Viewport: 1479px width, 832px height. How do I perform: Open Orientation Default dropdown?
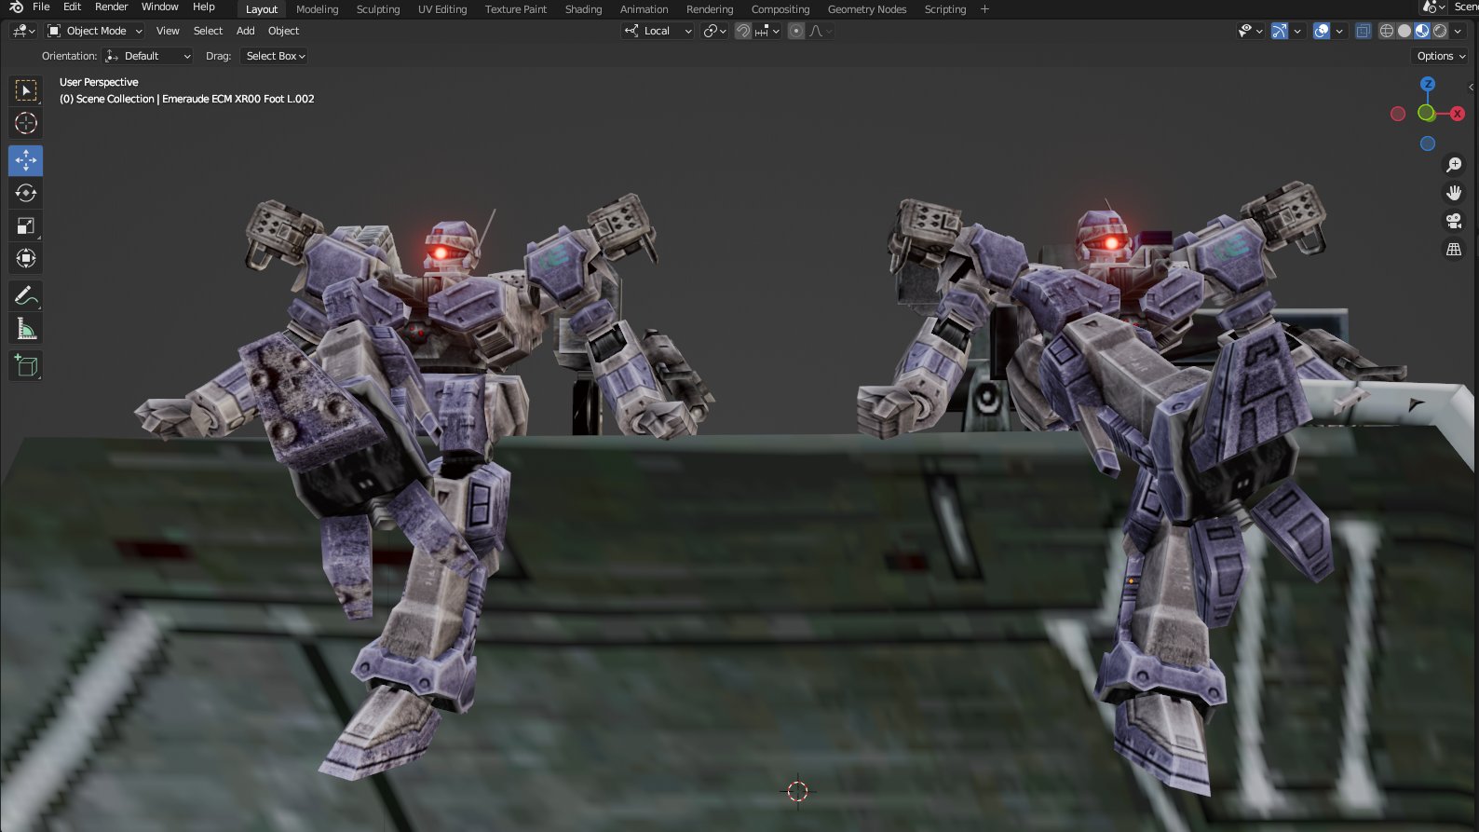point(148,56)
